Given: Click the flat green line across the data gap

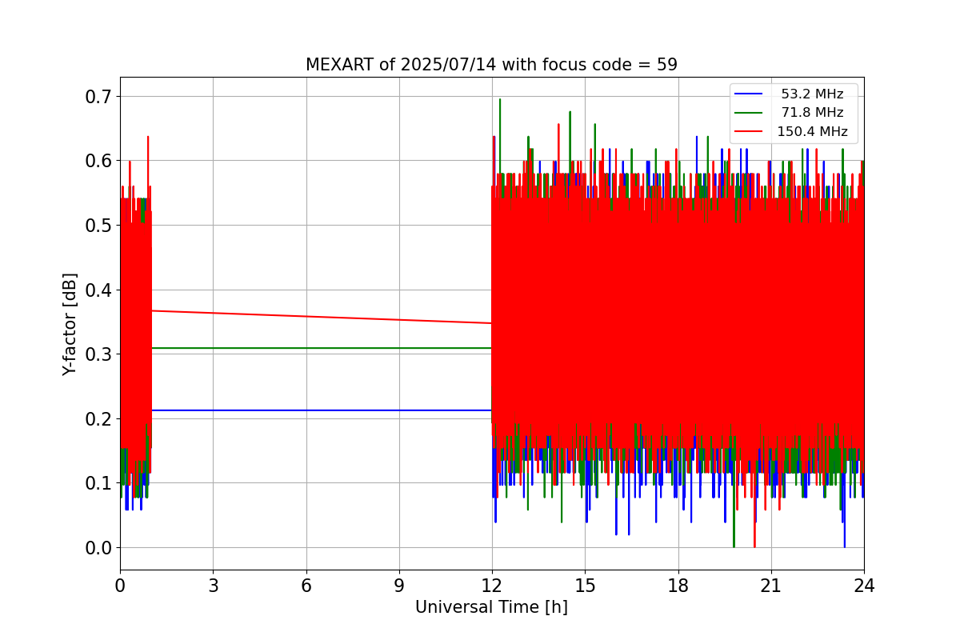Looking at the screenshot, I should (320, 348).
